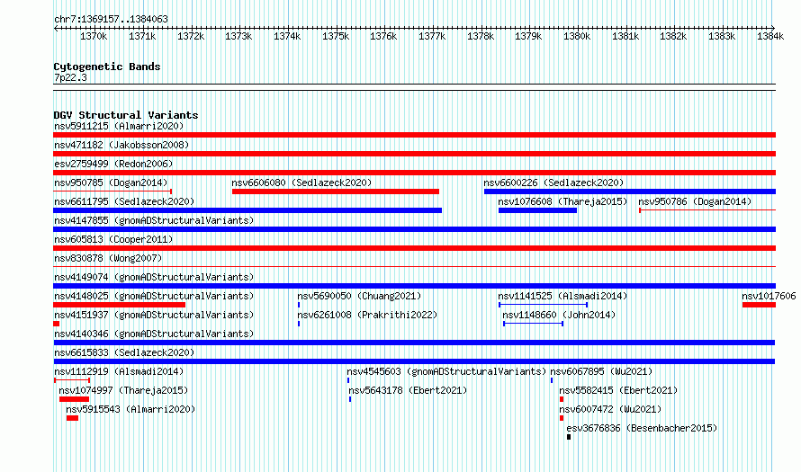The width and height of the screenshot is (801, 472).
Task: Open the esv2759499 (Redon2006) variant label
Action: (x=113, y=164)
